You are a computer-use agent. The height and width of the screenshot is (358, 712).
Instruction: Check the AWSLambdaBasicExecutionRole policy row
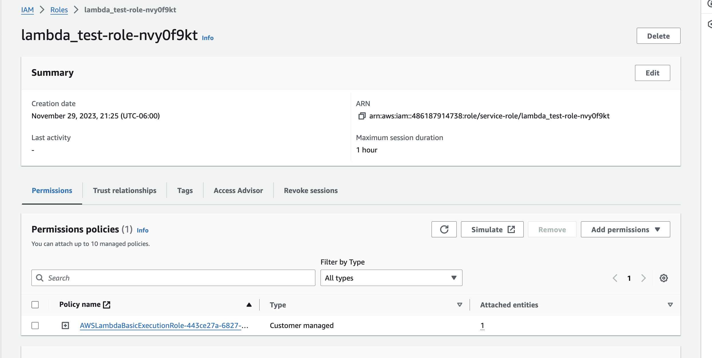coord(35,325)
